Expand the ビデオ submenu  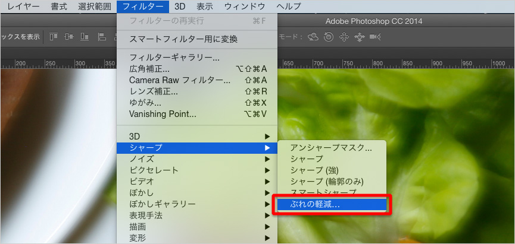click(197, 182)
